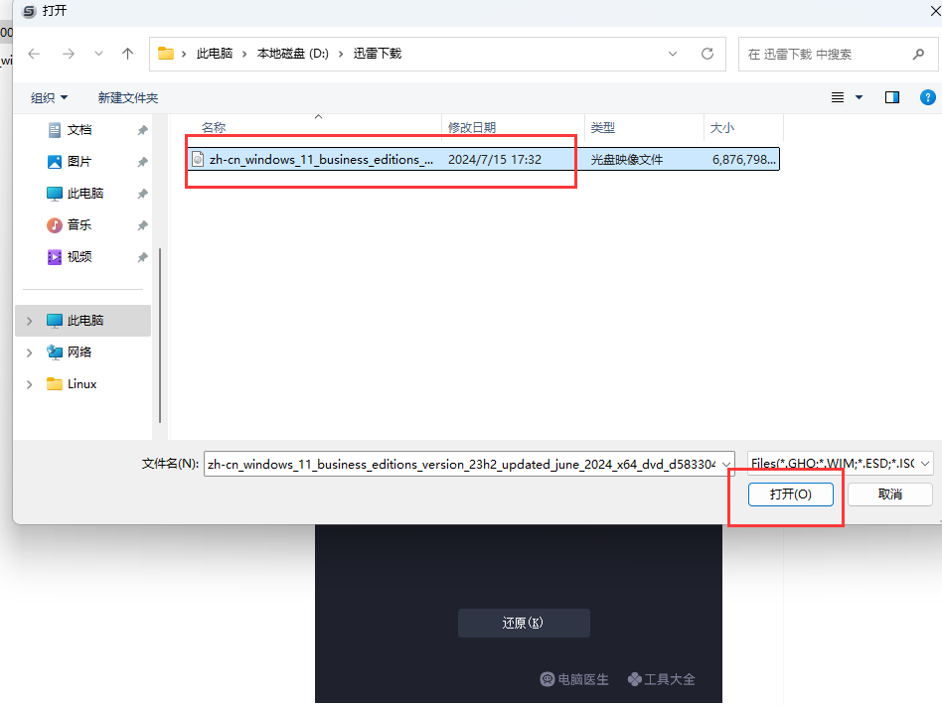Expand the 网络 tree node
942x705 pixels.
29,352
